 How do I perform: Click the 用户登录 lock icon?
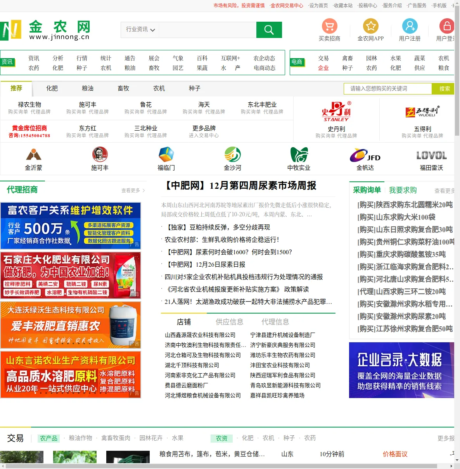click(447, 26)
